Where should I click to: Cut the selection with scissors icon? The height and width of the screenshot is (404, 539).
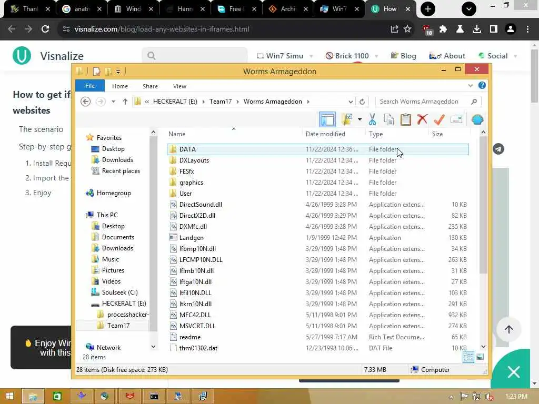point(372,119)
